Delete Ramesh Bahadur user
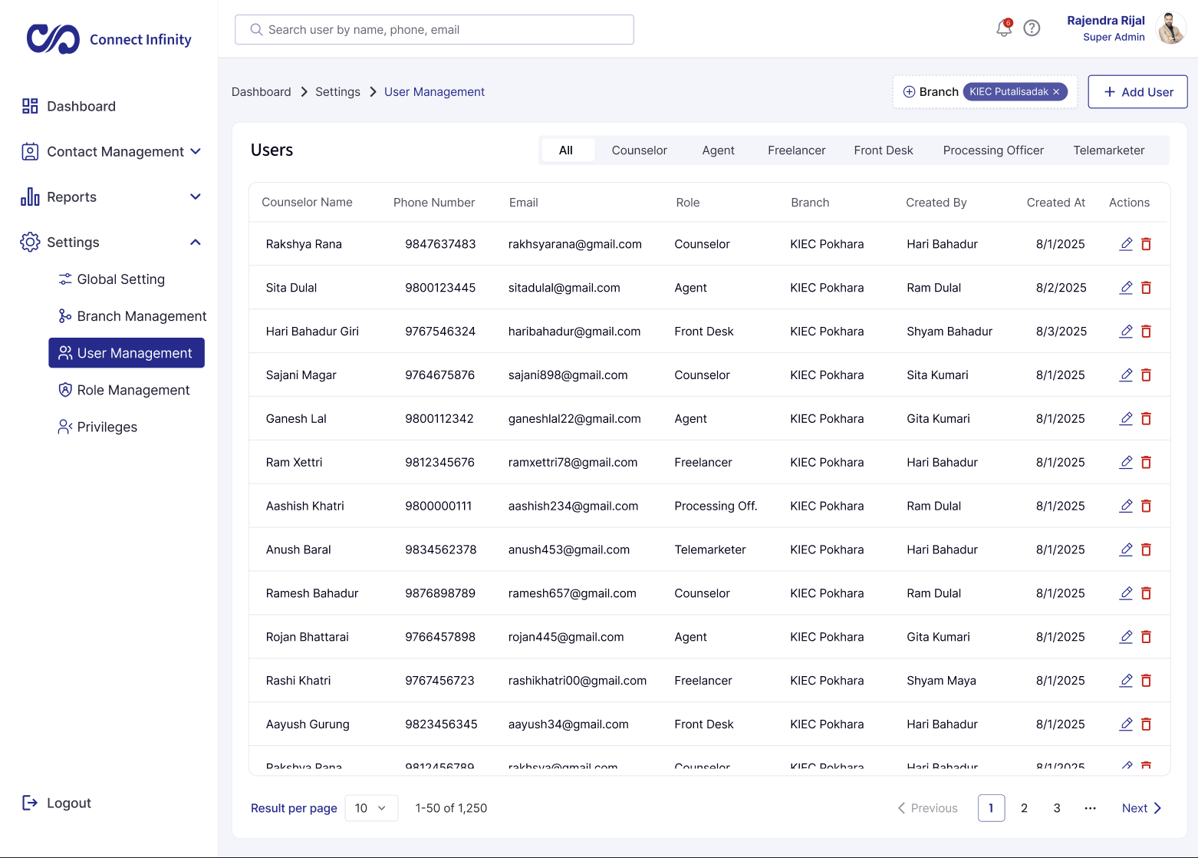The width and height of the screenshot is (1198, 858). [x=1146, y=594]
